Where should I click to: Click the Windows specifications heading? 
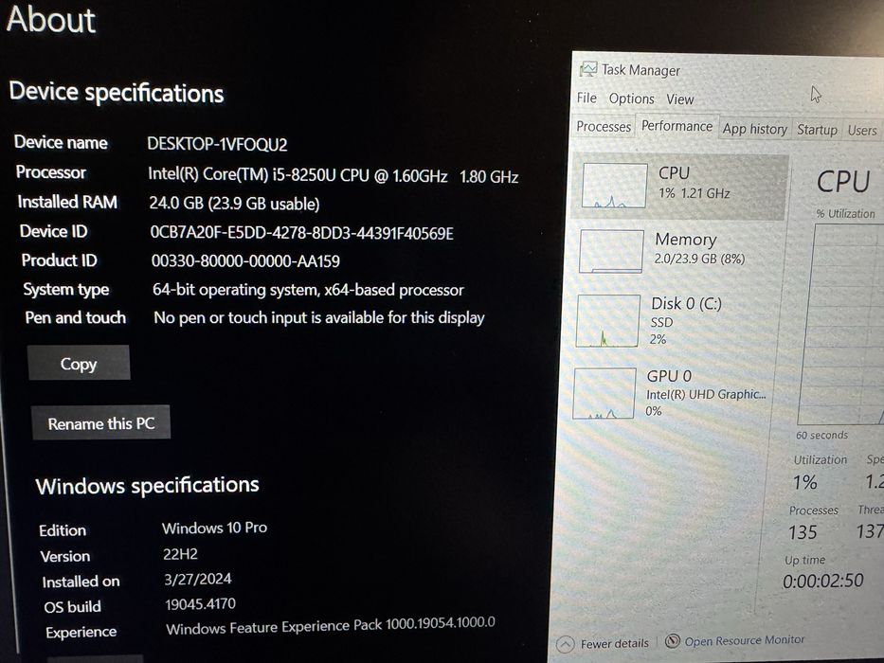147,485
